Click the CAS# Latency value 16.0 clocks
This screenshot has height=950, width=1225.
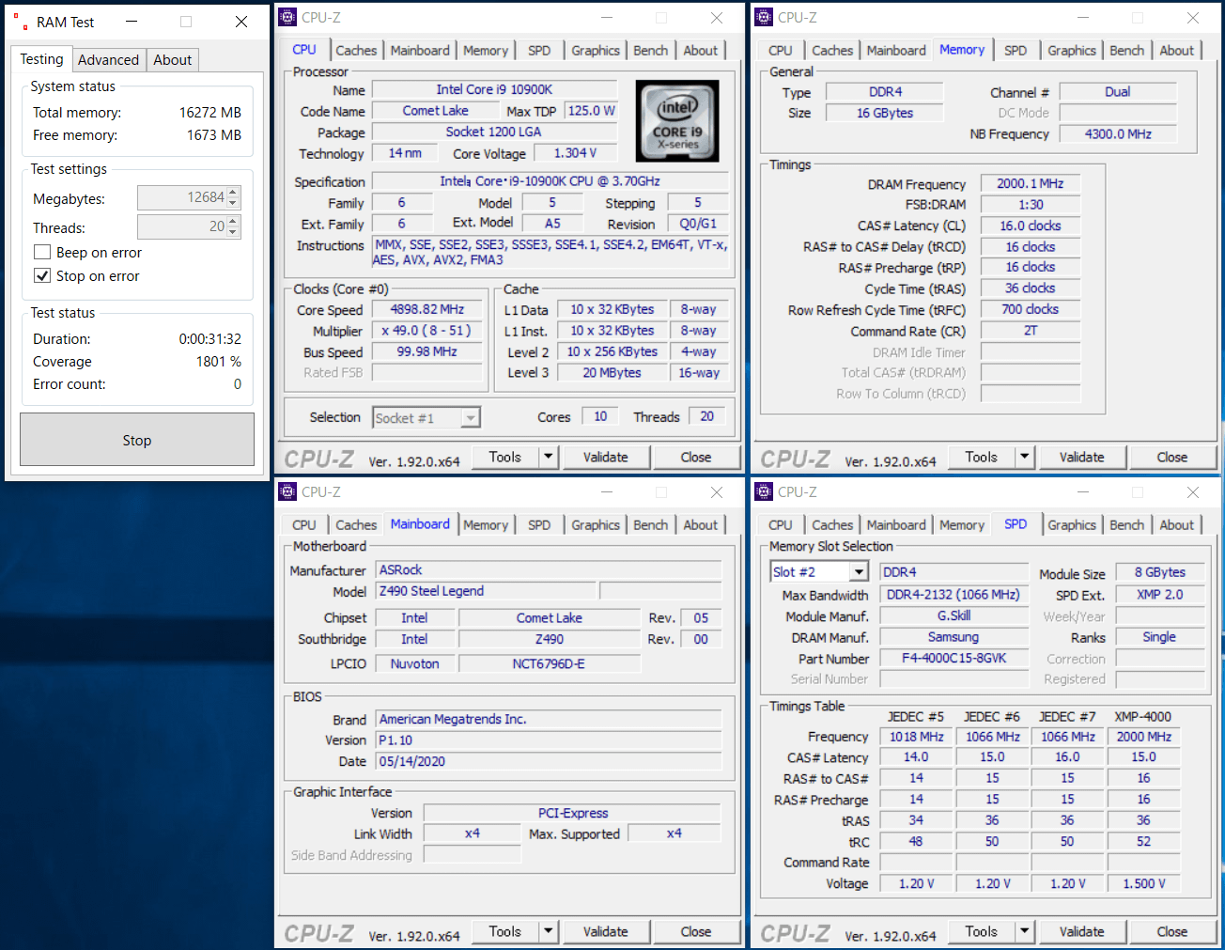1031,226
